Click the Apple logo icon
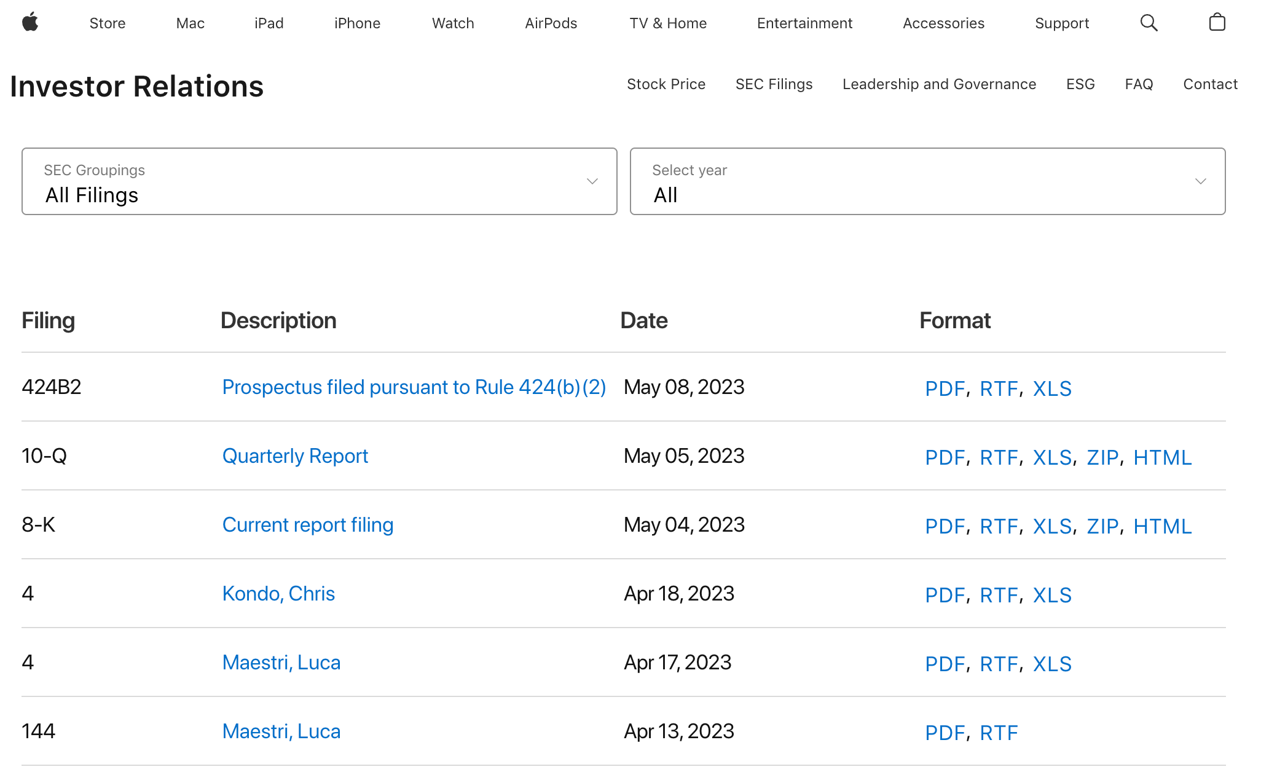The image size is (1261, 772). pyautogui.click(x=30, y=23)
